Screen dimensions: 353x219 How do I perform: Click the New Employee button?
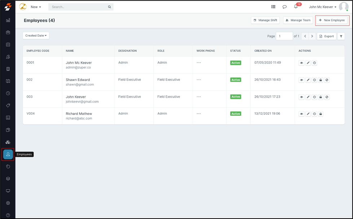point(332,20)
